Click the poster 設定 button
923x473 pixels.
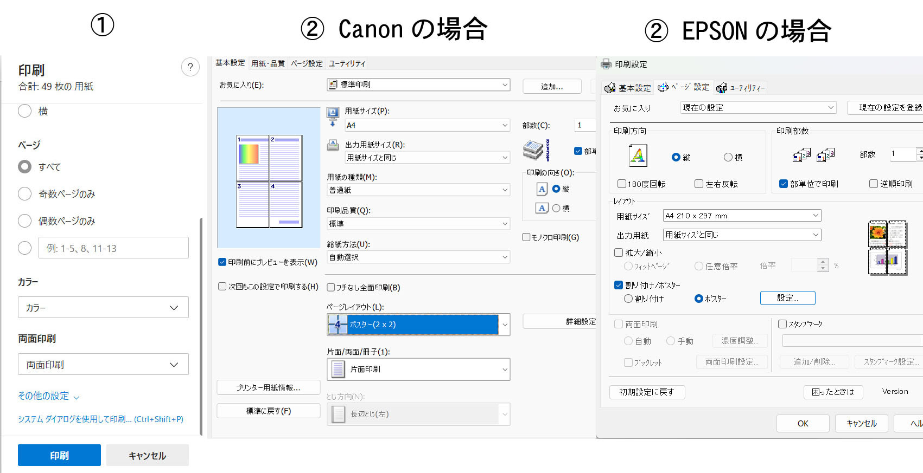pyautogui.click(x=787, y=298)
